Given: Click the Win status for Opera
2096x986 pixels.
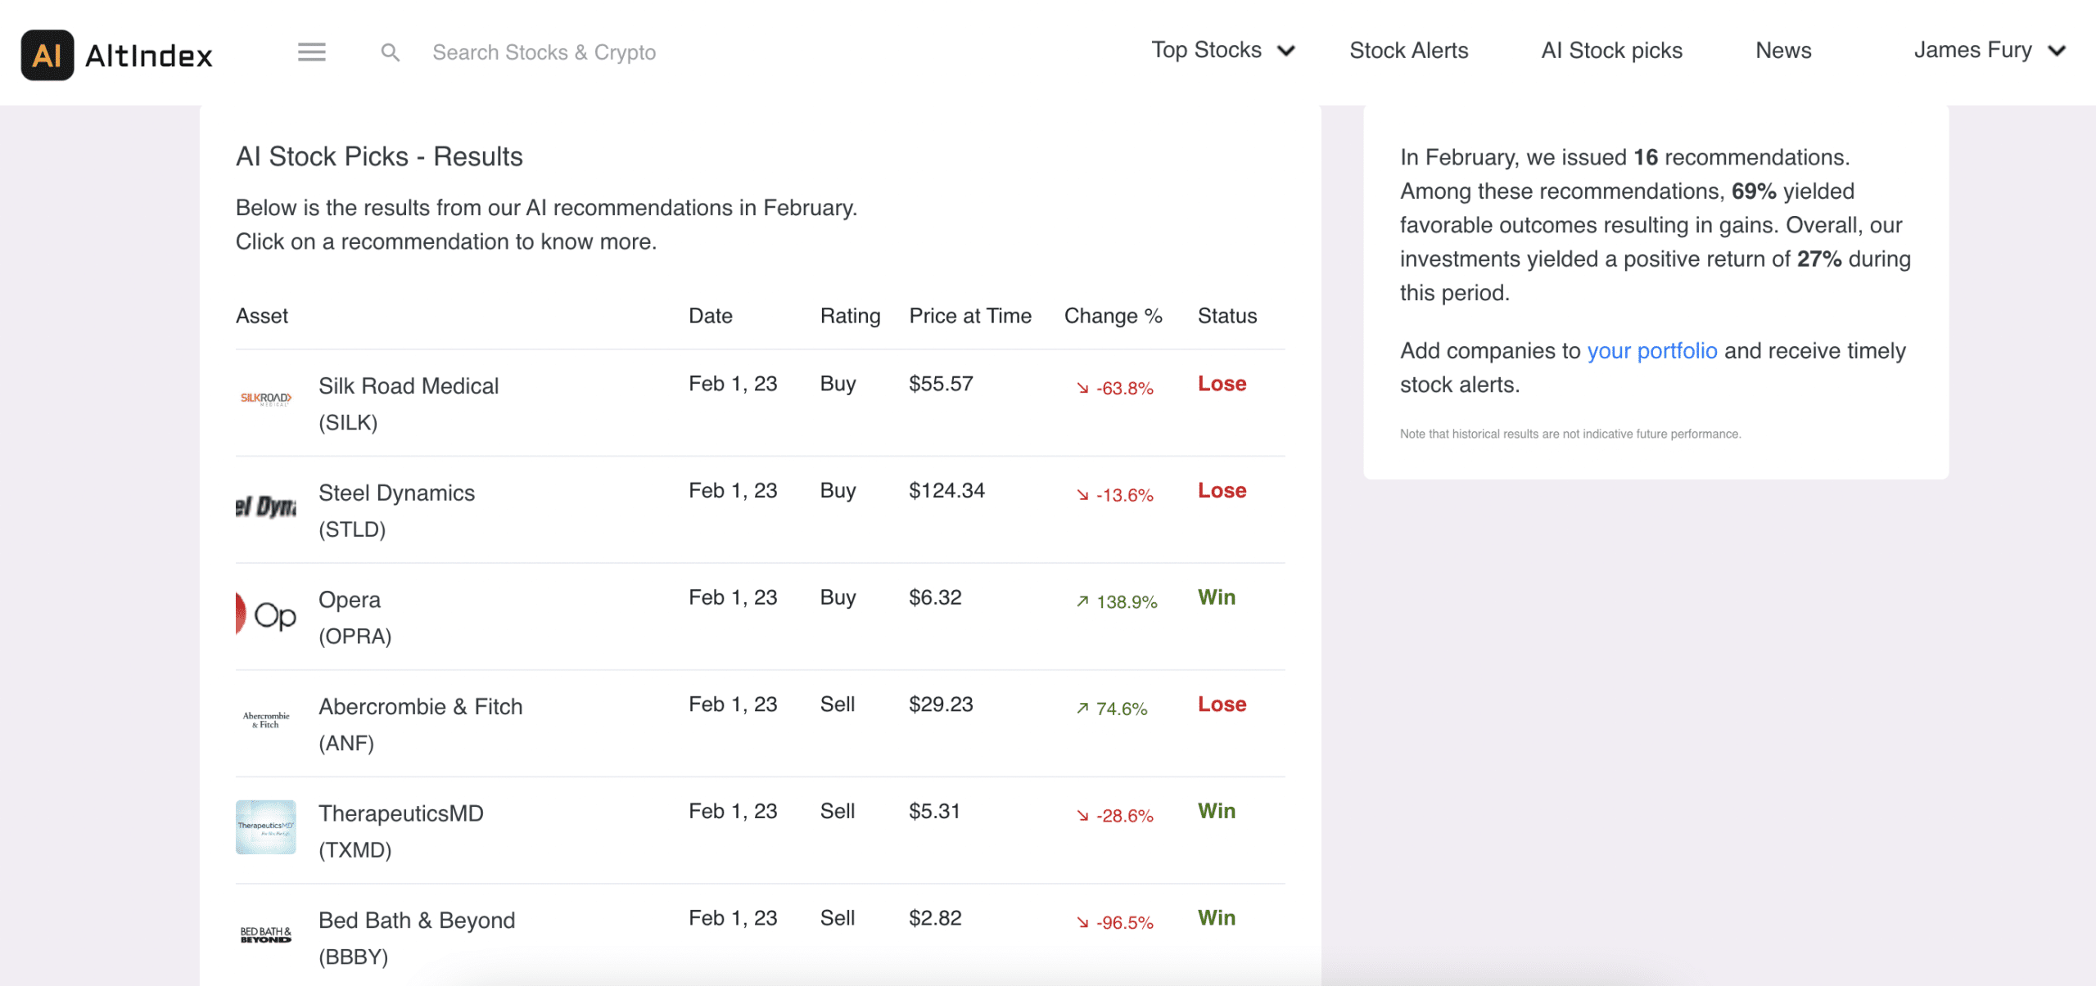Looking at the screenshot, I should point(1217,597).
